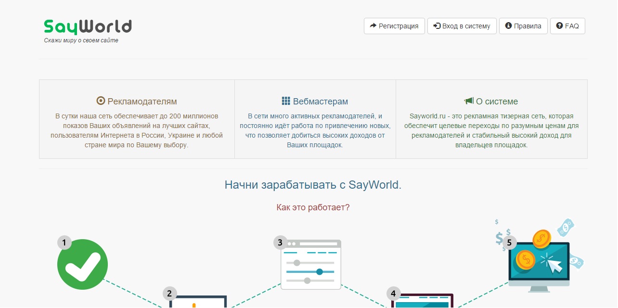Click the Рекламодателям heading
Viewport: 618px width, 308px height.
(x=142, y=102)
